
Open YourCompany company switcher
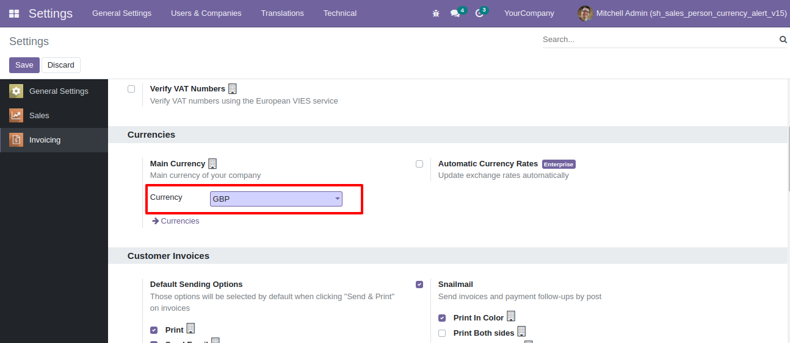point(529,13)
